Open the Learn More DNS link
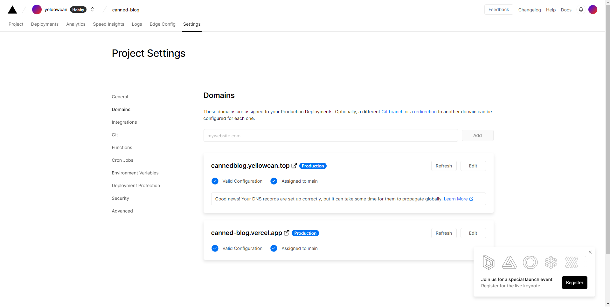 (x=458, y=199)
